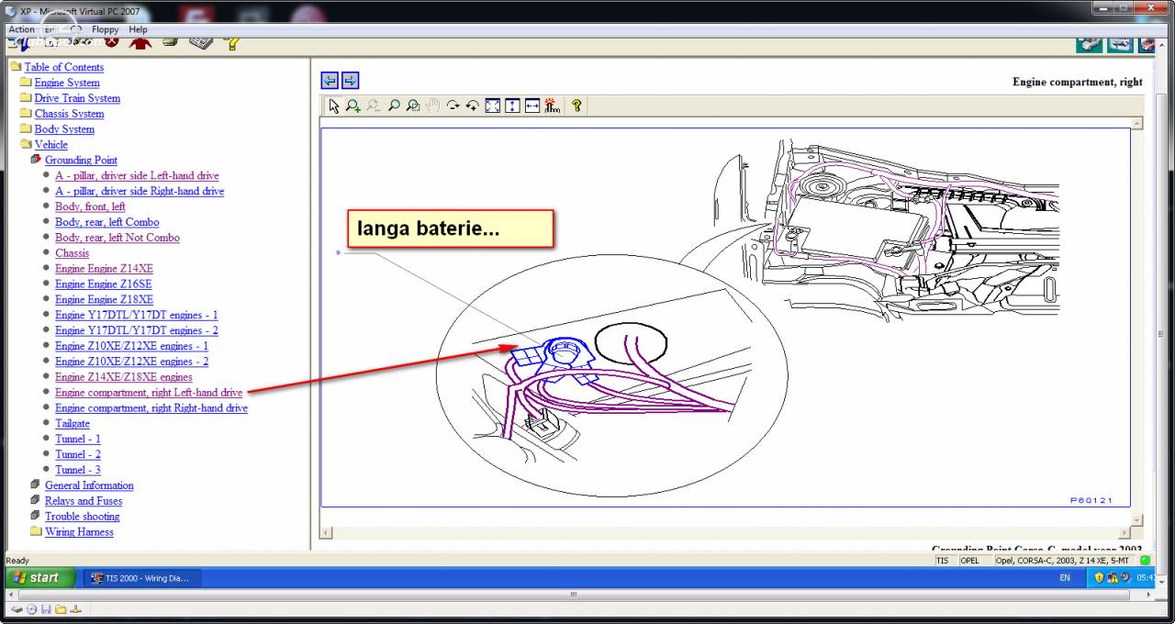Collapse the Vehicle folder
The image size is (1175, 624).
coord(26,144)
